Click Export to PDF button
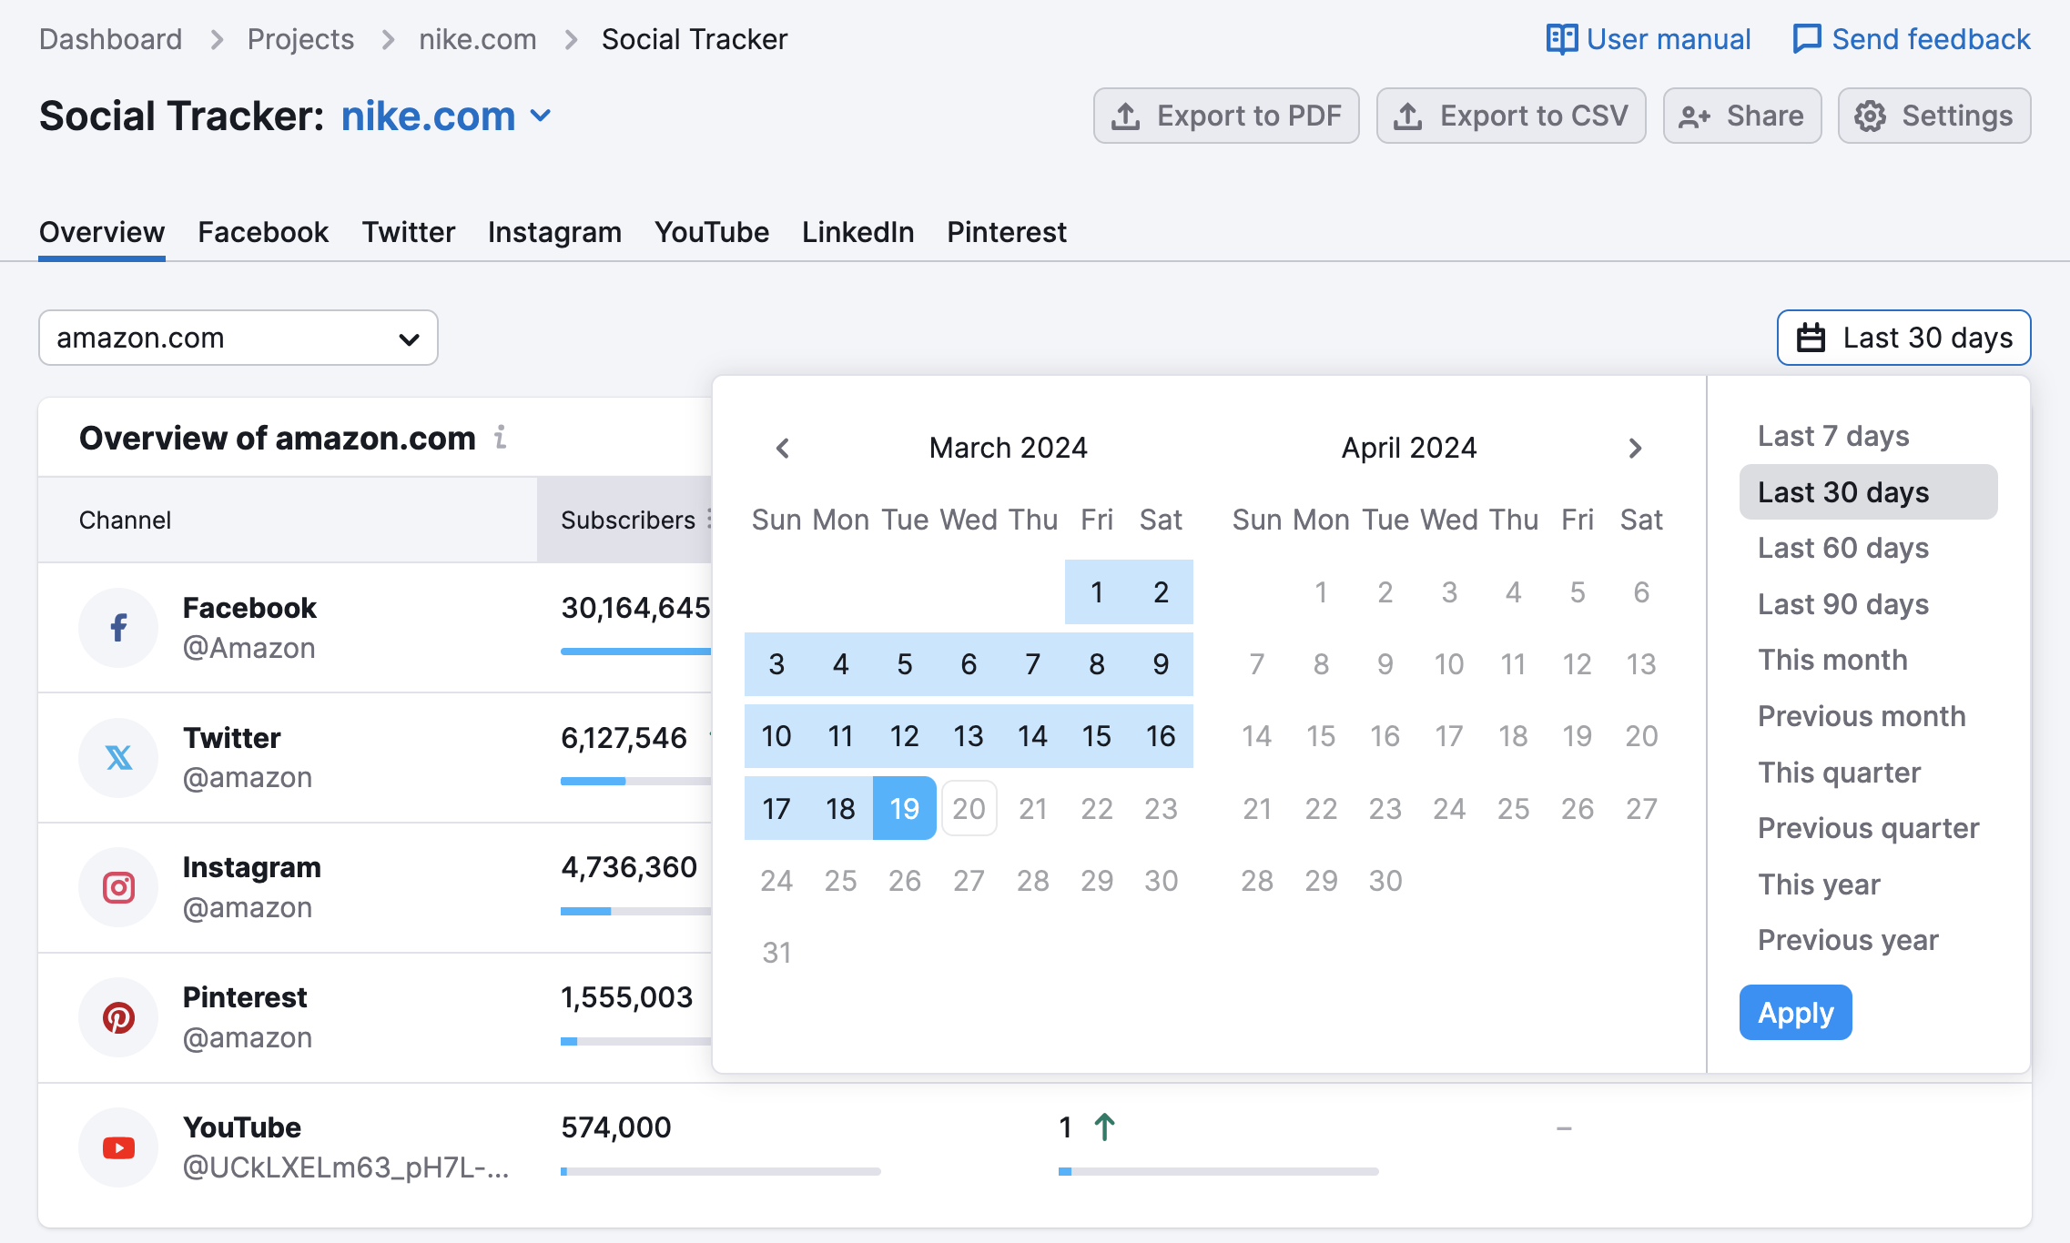Image resolution: width=2070 pixels, height=1243 pixels. [x=1226, y=116]
